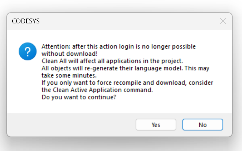Cancel the action with the No button
Viewport: 242px width, 151px height.
click(203, 125)
